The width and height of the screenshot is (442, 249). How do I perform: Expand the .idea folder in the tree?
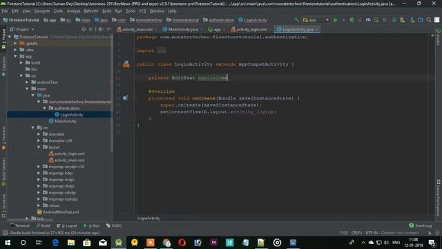[x=15, y=50]
